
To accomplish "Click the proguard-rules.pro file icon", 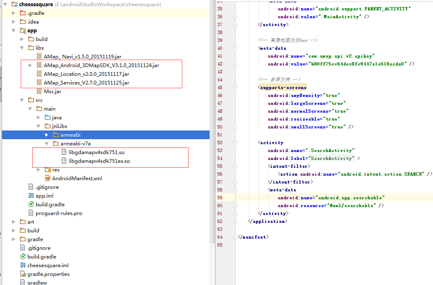I will point(31,213).
